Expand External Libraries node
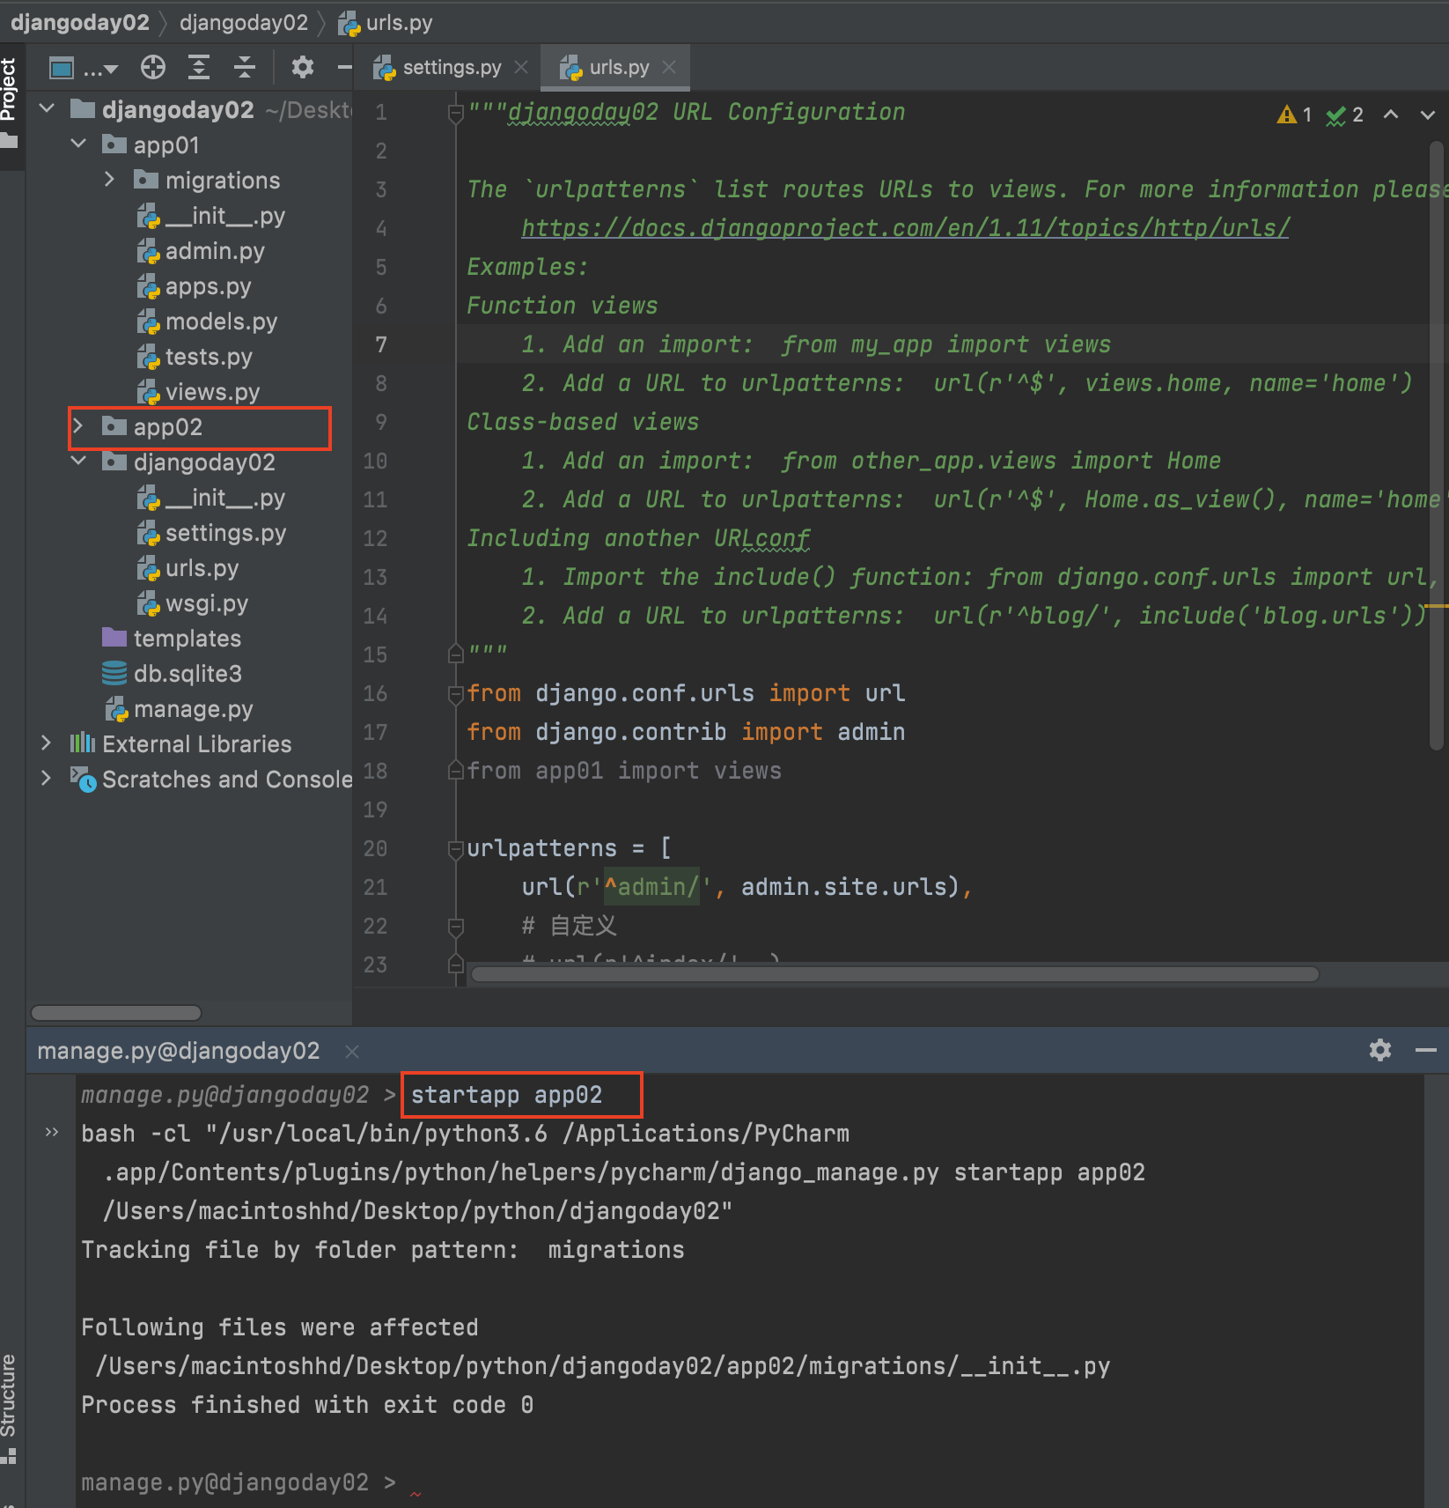The height and width of the screenshot is (1508, 1449). click(47, 743)
